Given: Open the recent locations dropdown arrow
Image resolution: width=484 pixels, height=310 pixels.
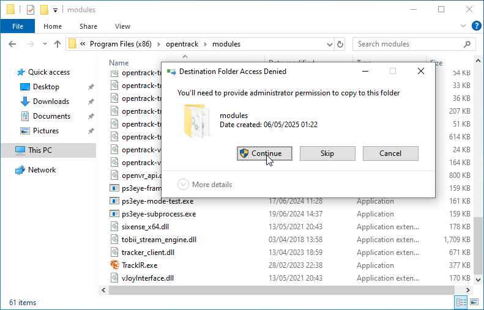Looking at the screenshot, I should pos(45,44).
